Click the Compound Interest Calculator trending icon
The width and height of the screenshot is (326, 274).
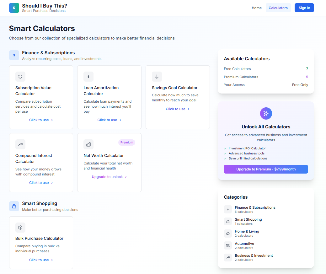click(x=20, y=144)
